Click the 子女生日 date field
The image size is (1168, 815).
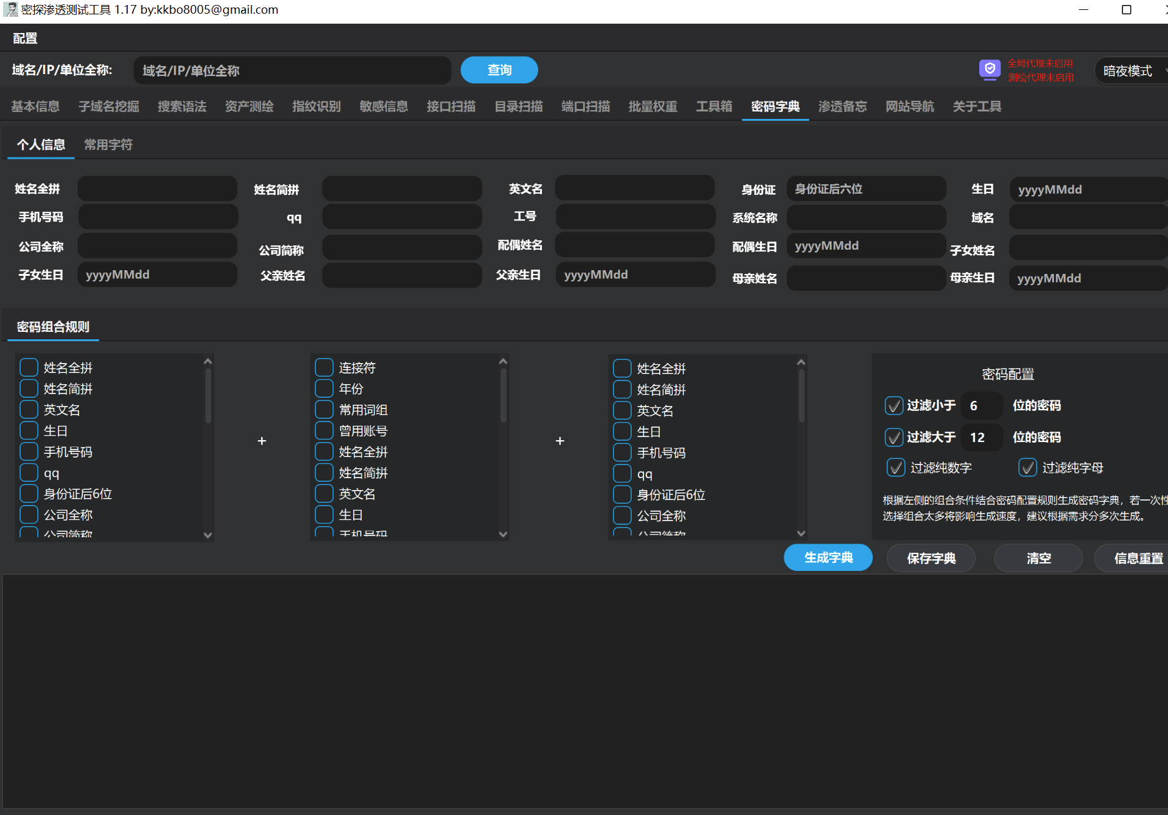click(x=157, y=275)
